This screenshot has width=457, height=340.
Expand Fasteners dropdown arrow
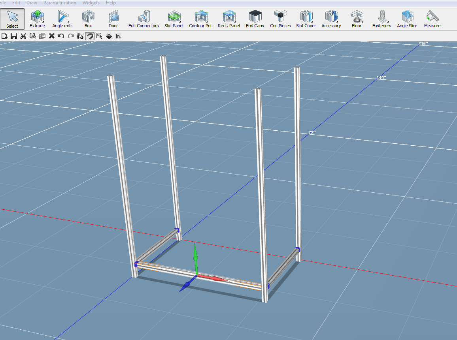(388, 22)
